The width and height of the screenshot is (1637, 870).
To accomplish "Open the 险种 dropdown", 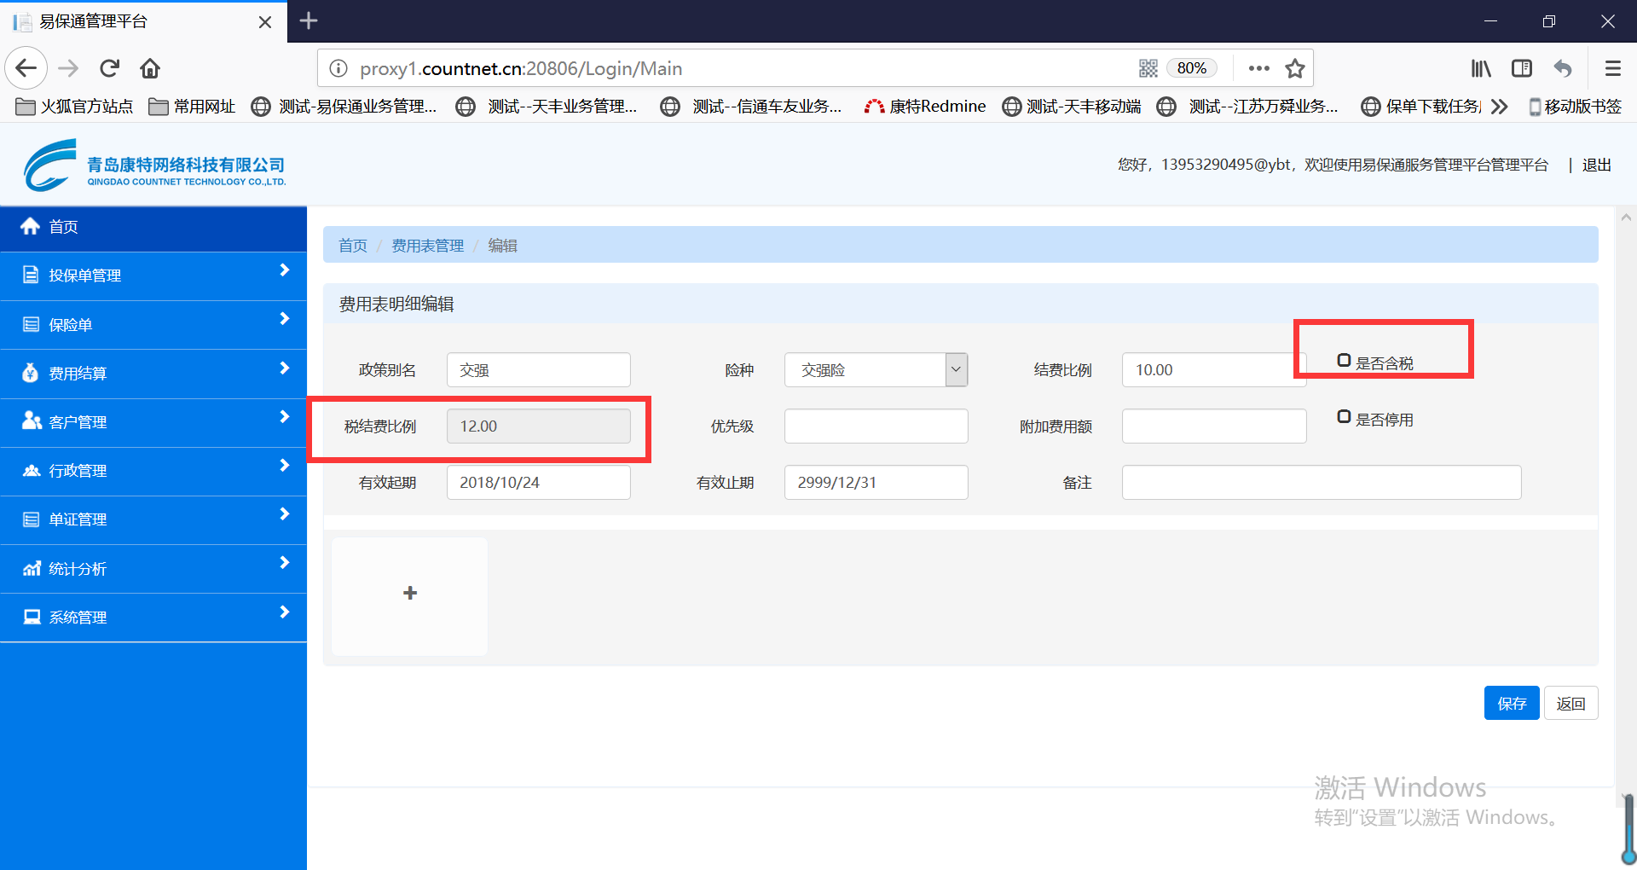I will (876, 370).
